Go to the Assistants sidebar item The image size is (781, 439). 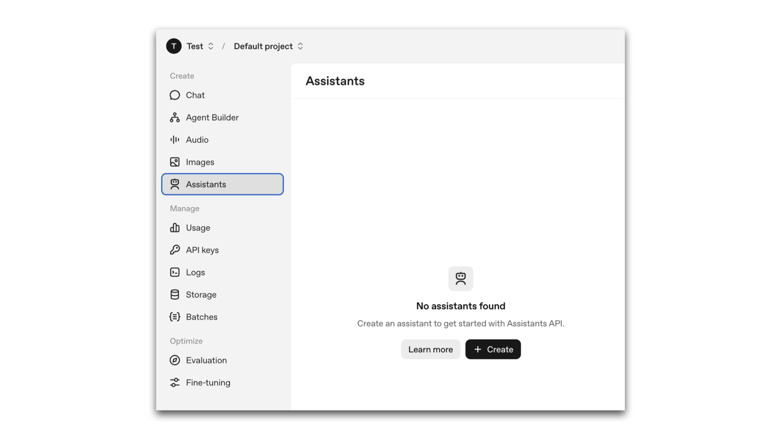pyautogui.click(x=222, y=185)
